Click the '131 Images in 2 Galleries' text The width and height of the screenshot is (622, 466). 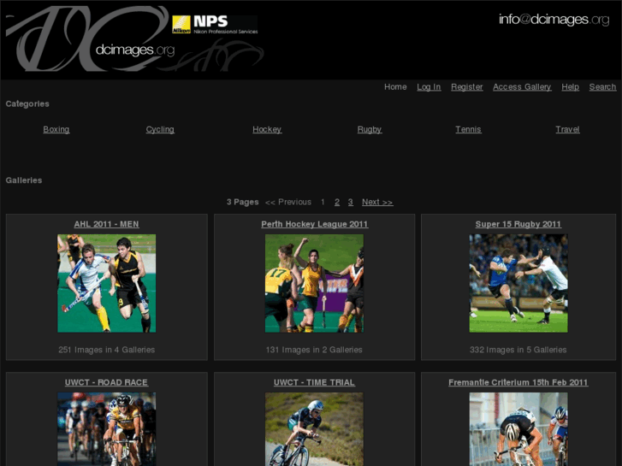pos(314,350)
